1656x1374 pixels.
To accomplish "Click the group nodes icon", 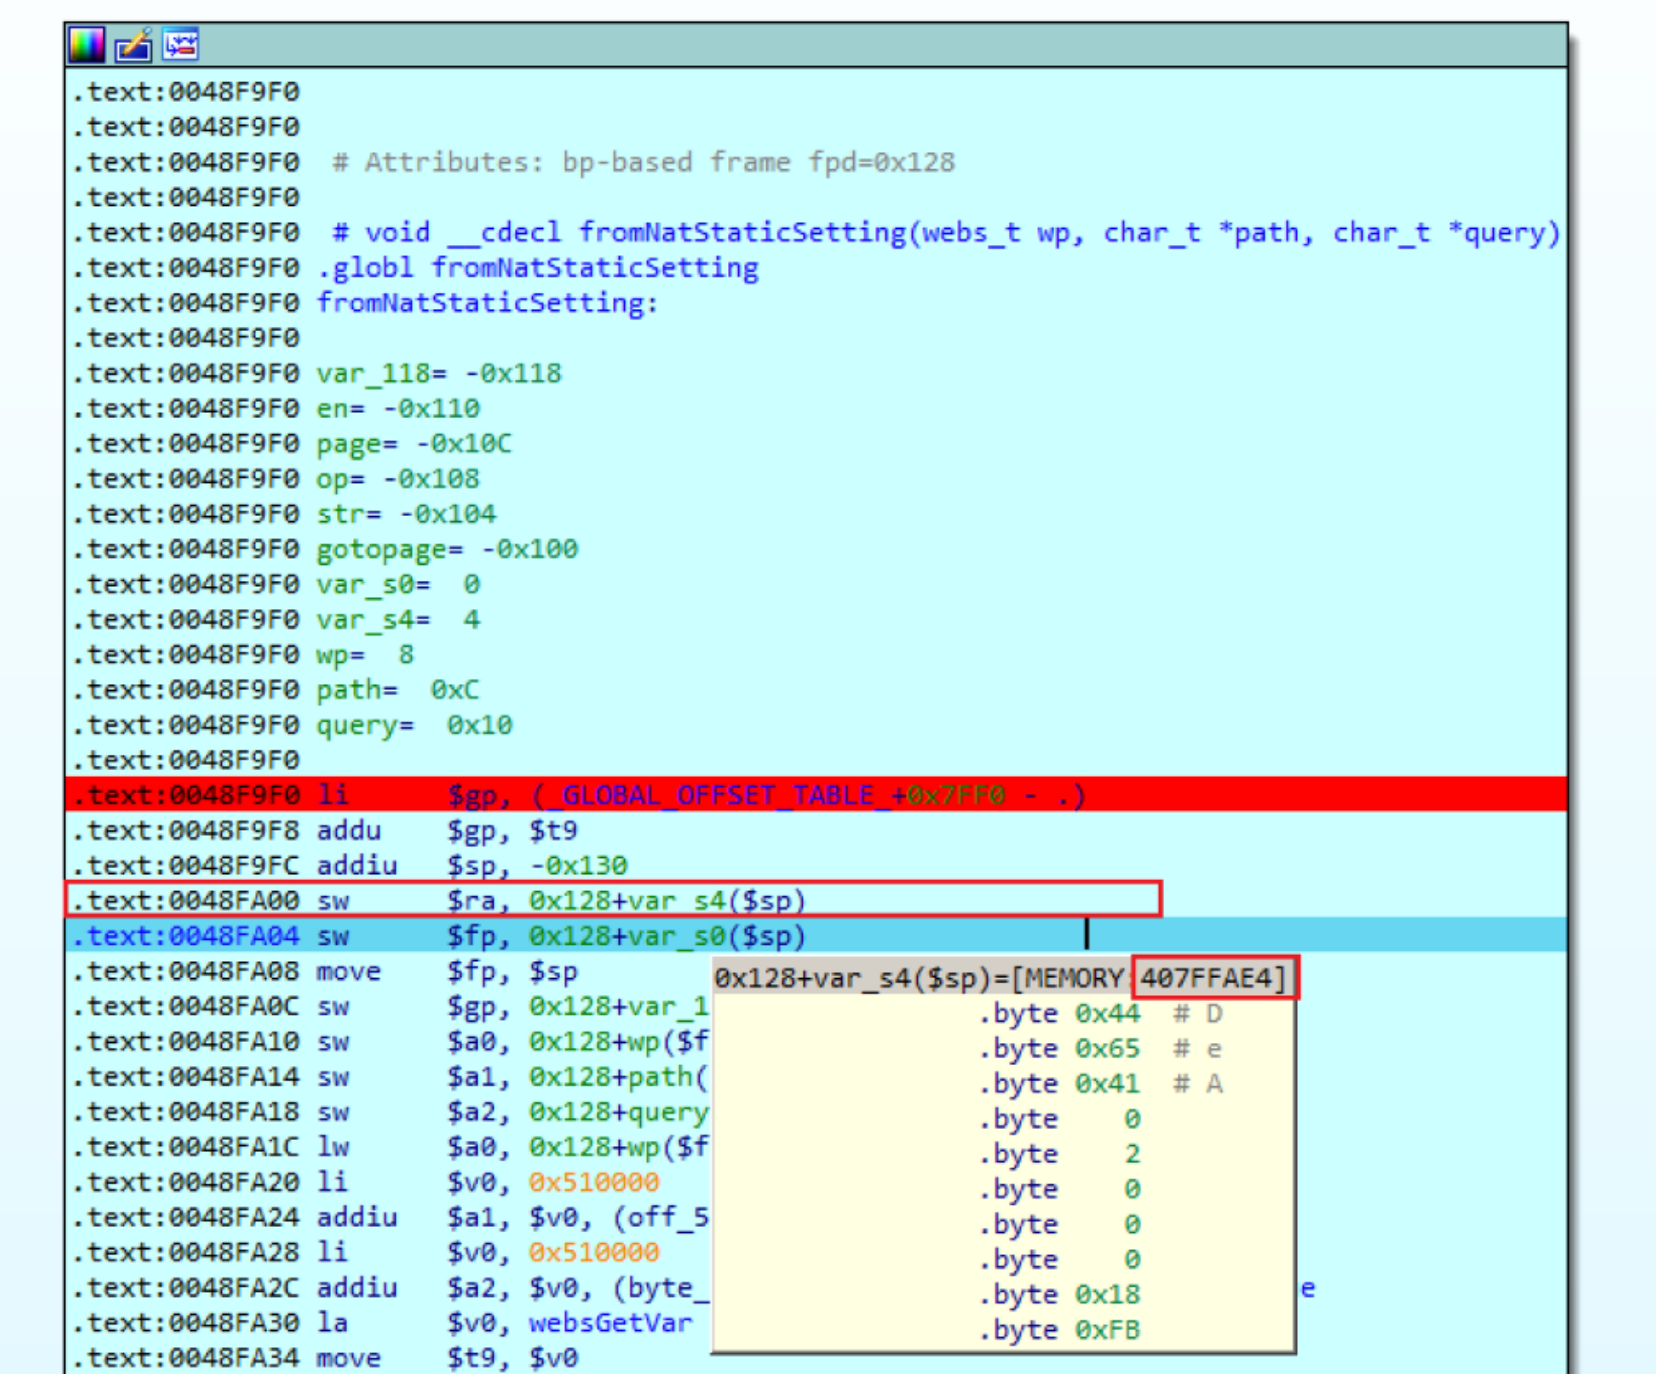I will [x=181, y=44].
